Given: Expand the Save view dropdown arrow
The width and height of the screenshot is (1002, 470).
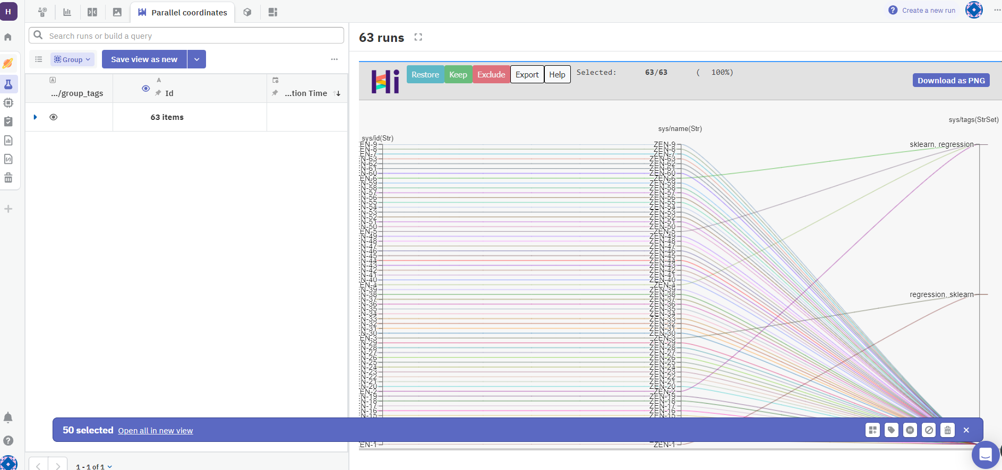Looking at the screenshot, I should (197, 59).
